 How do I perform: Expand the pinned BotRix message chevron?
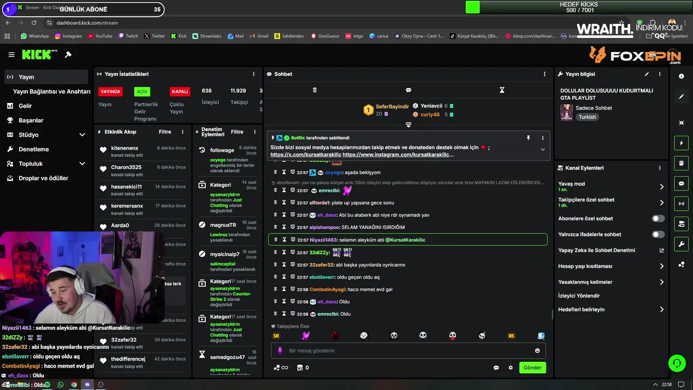(x=542, y=149)
